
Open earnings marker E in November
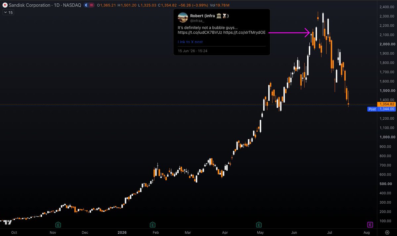(58, 225)
